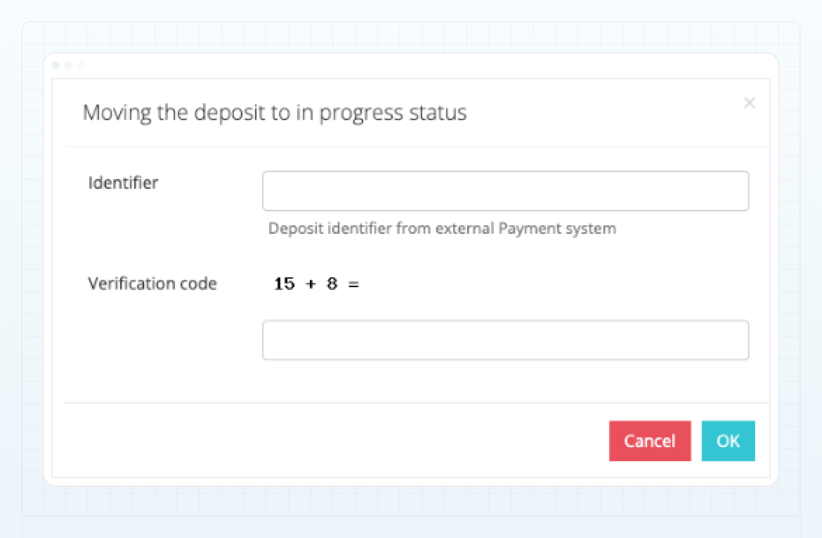This screenshot has height=538, width=822.
Task: Click OK to confirm deposit status change
Action: (728, 441)
